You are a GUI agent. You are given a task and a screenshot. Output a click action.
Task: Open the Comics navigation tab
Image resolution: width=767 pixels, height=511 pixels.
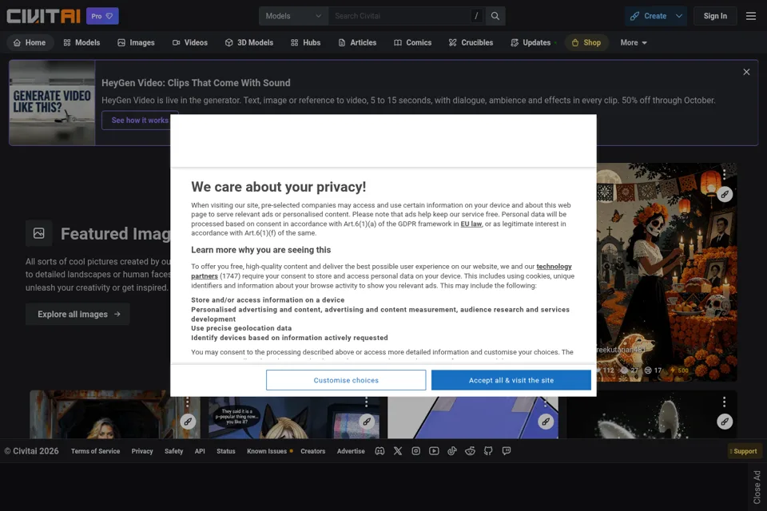pos(412,42)
